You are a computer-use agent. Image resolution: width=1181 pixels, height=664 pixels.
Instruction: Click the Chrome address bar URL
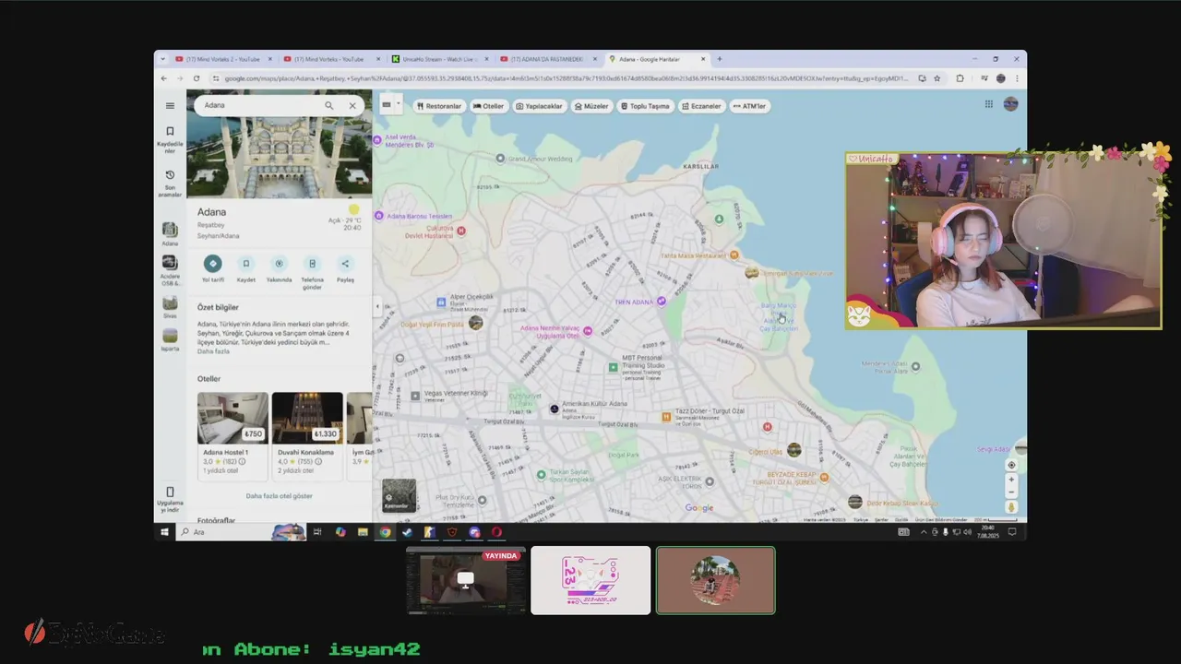click(x=566, y=78)
